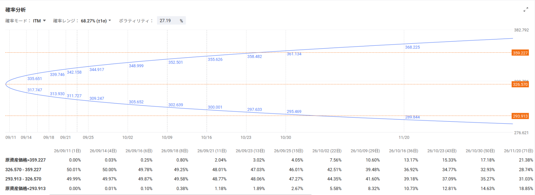Click upper curve value 352.501

(176, 62)
